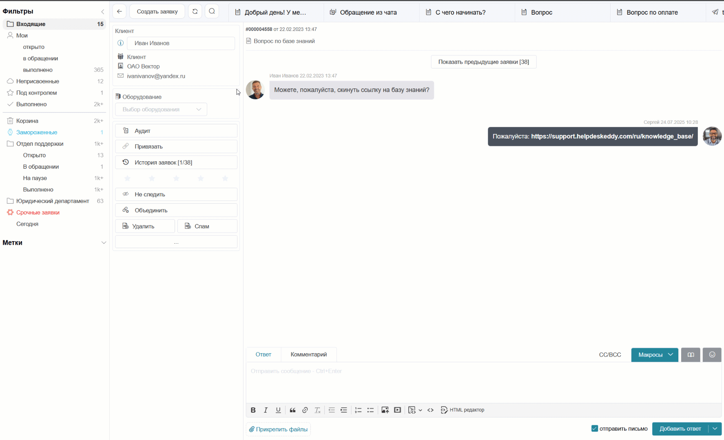
Task: Toggle the 'отправить письмо' checkbox
Action: (595, 429)
